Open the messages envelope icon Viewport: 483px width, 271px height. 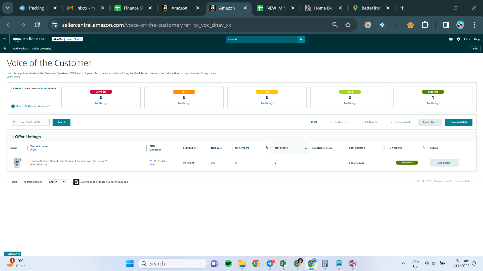[x=451, y=39]
